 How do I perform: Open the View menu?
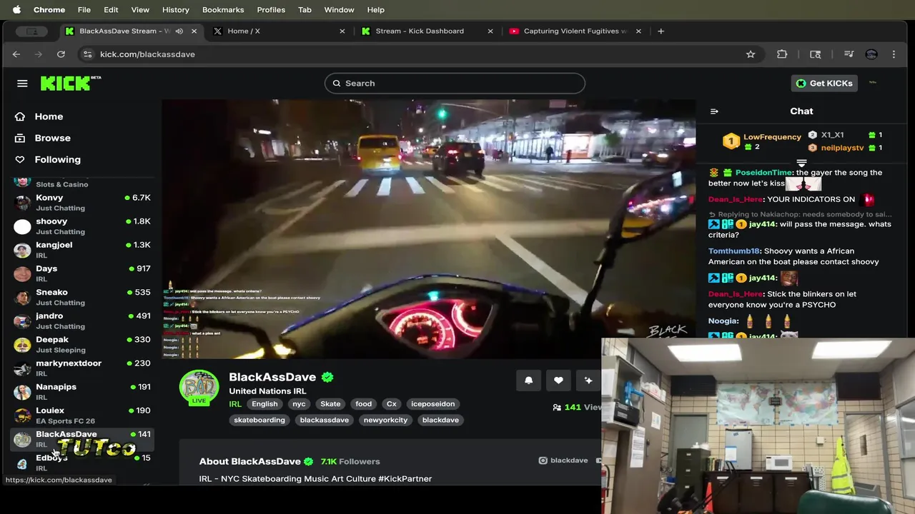(140, 10)
